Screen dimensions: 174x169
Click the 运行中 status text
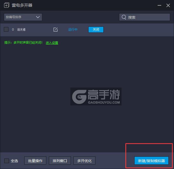73,30
